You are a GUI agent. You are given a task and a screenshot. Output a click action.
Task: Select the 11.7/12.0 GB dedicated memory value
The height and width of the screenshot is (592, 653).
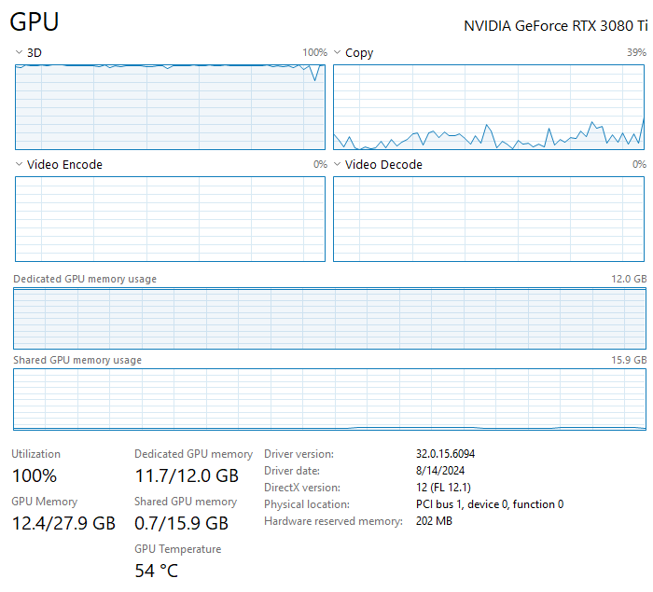click(187, 475)
